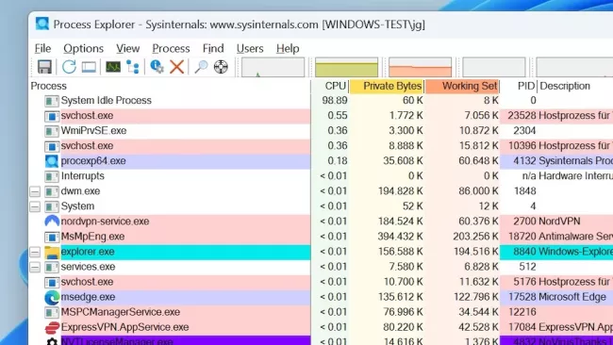Collapse the services.exe tree node
Screen dimensions: 613x345
[35, 267]
